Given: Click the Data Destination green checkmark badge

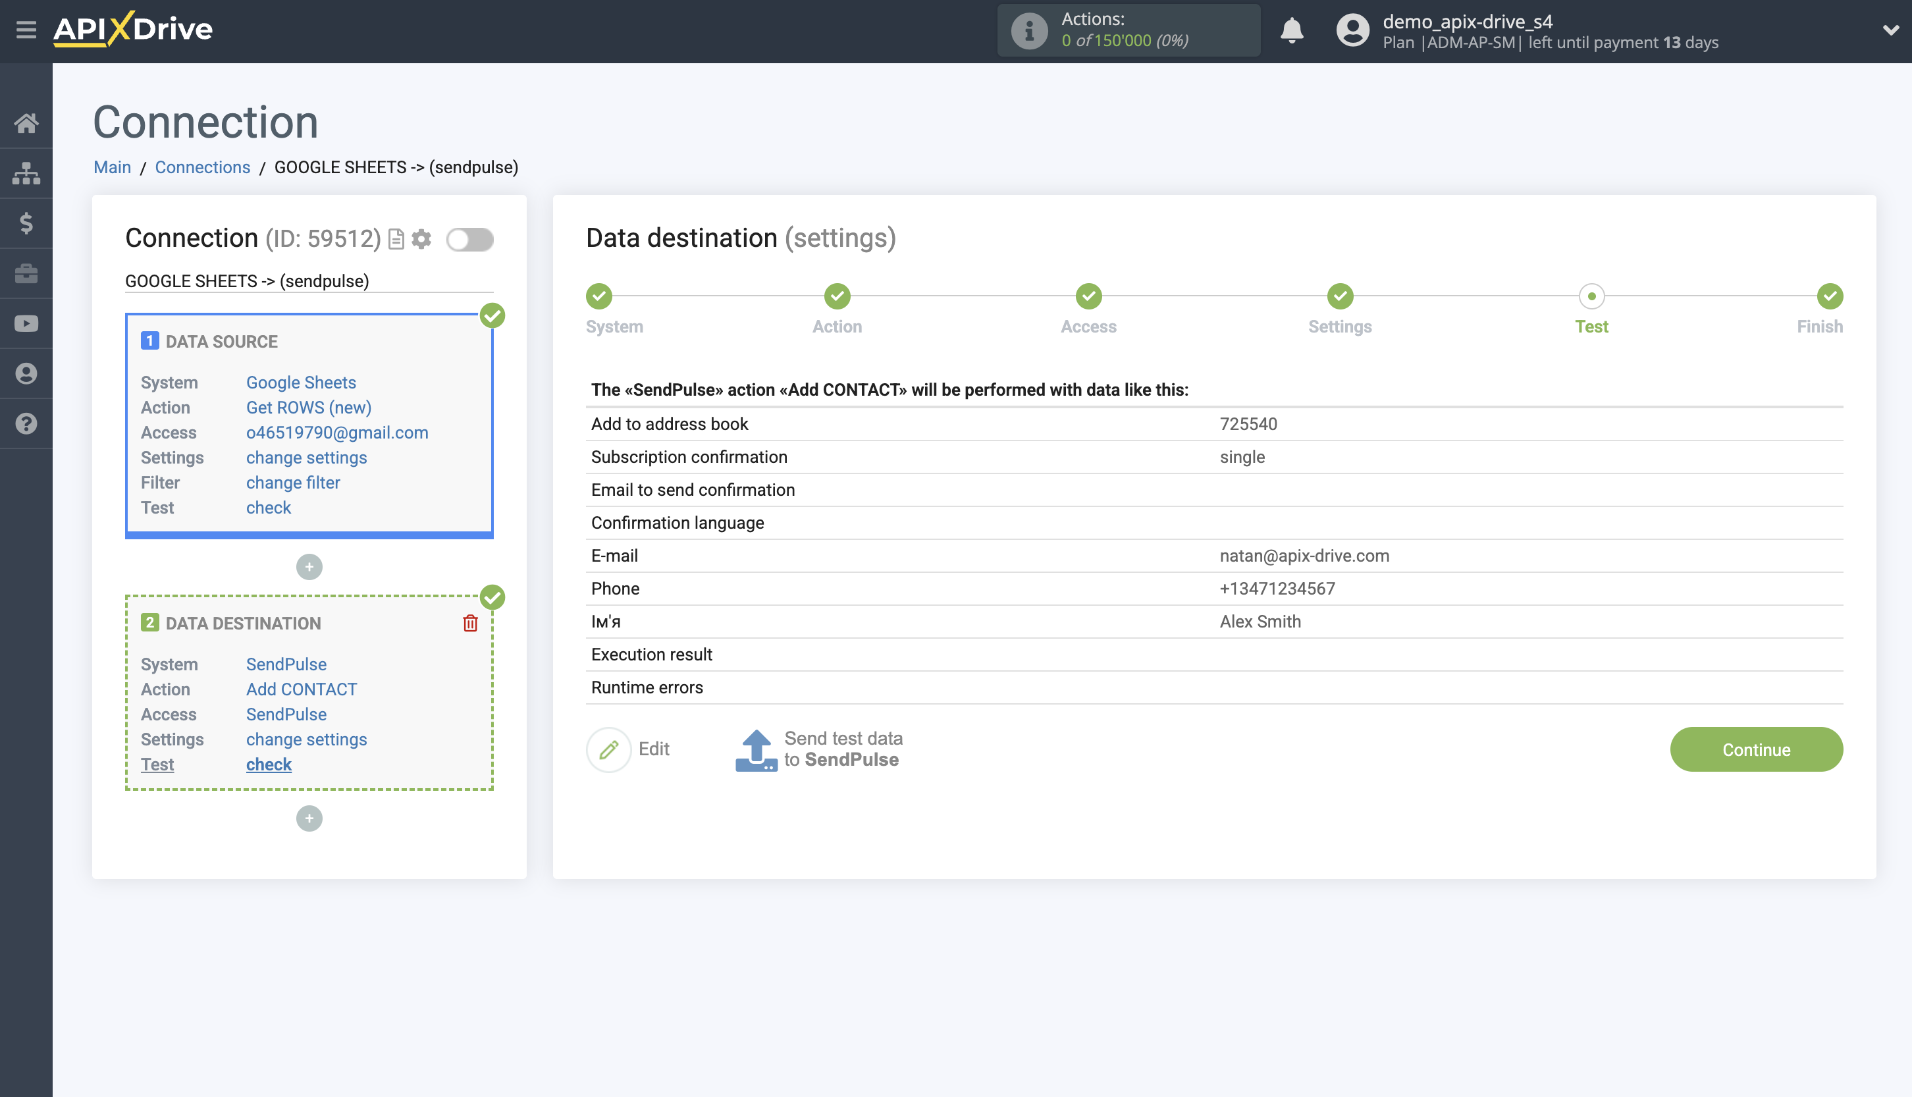Looking at the screenshot, I should click(492, 597).
